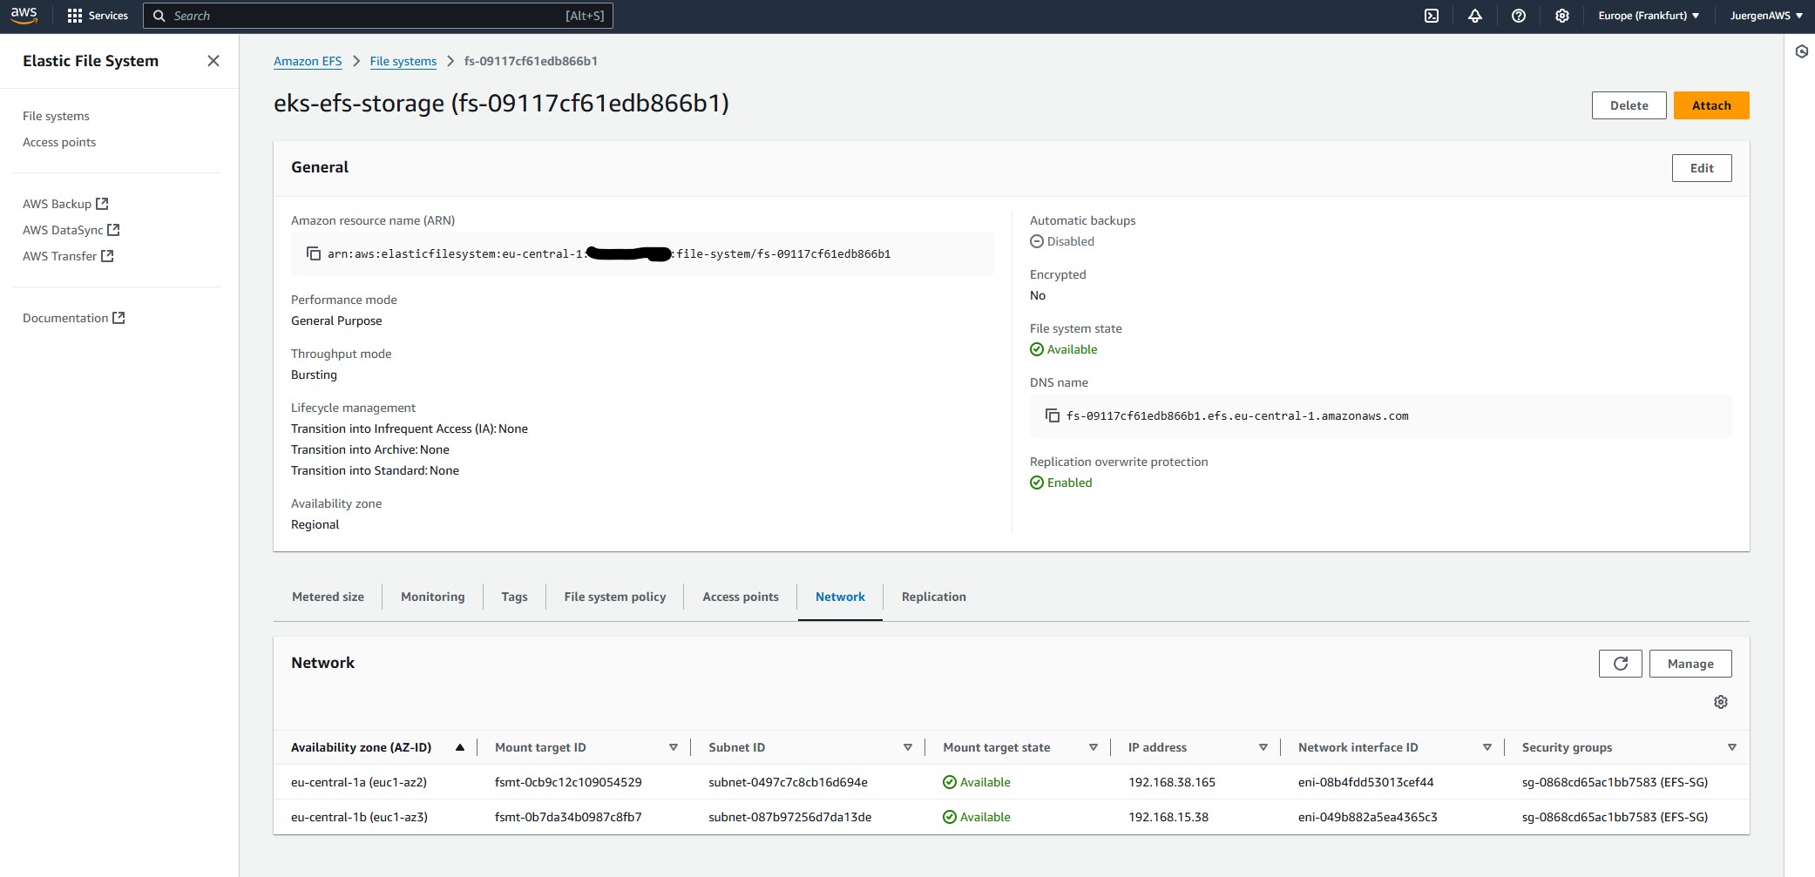
Task: Open account settings gear in top bar
Action: click(1562, 15)
